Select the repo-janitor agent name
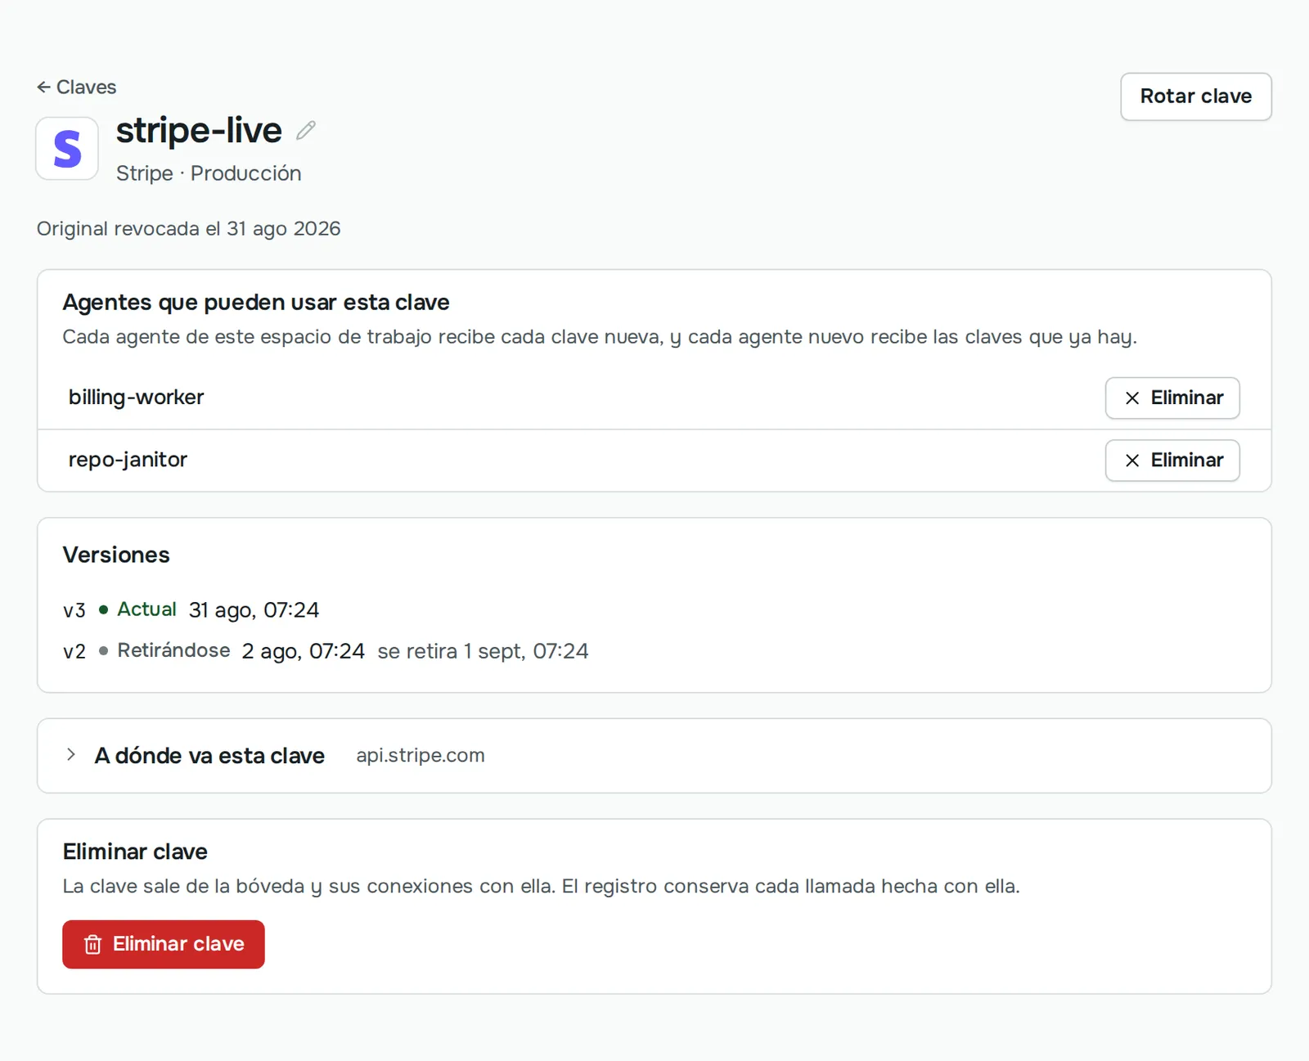The image size is (1309, 1061). 128,460
